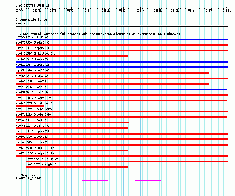Image resolution: width=235 pixels, height=196 pixels.
Task: Open dgv12486n54 (Cooper2011) variant label
Action: click(x=35, y=148)
